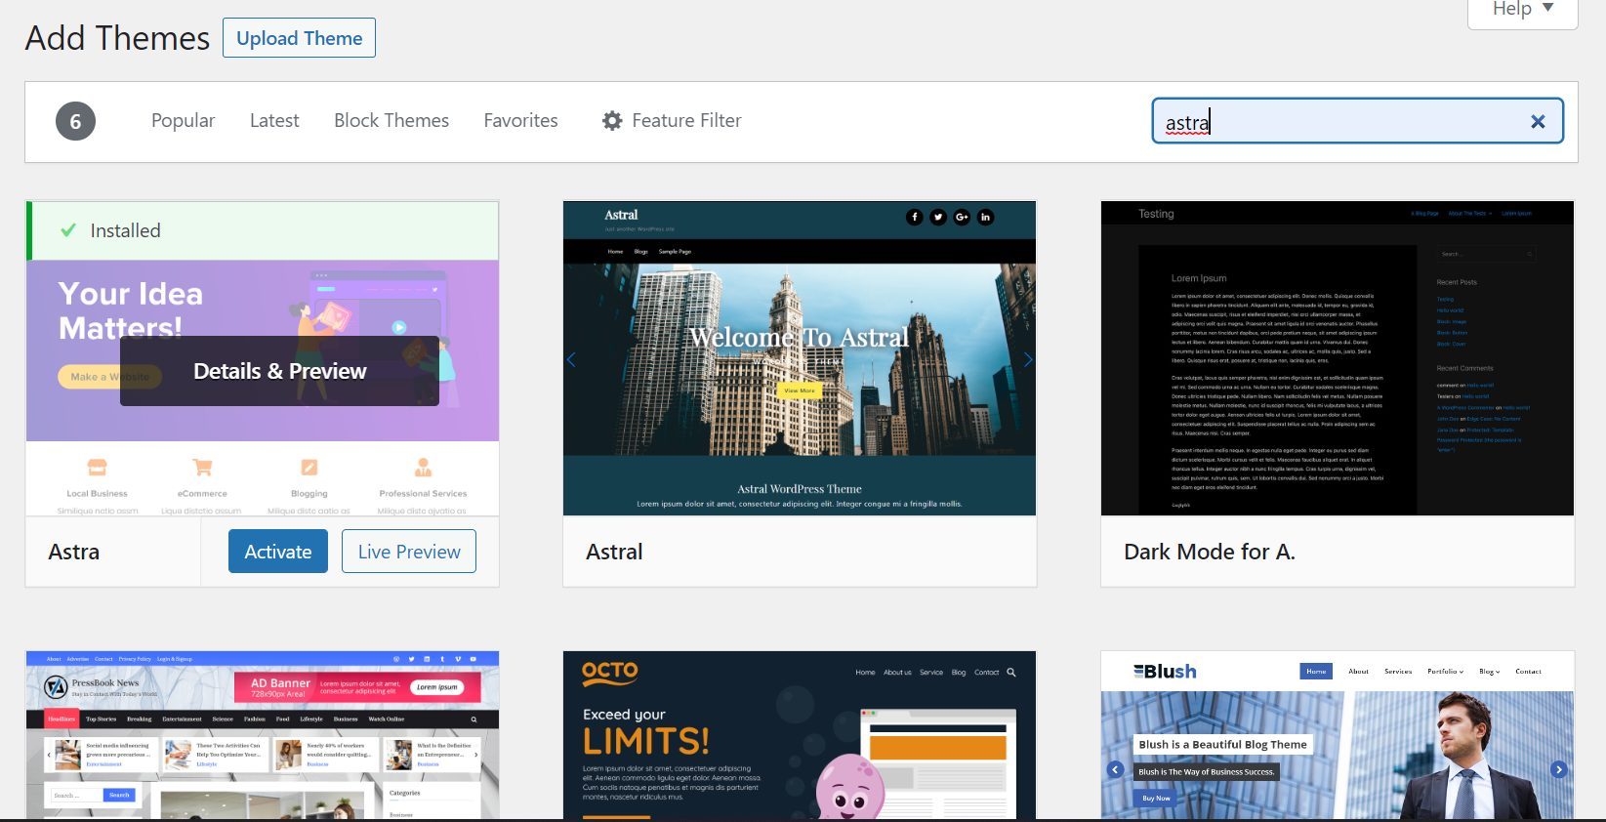Activate the Astra theme
Screen dimensions: 1606x822
(278, 552)
